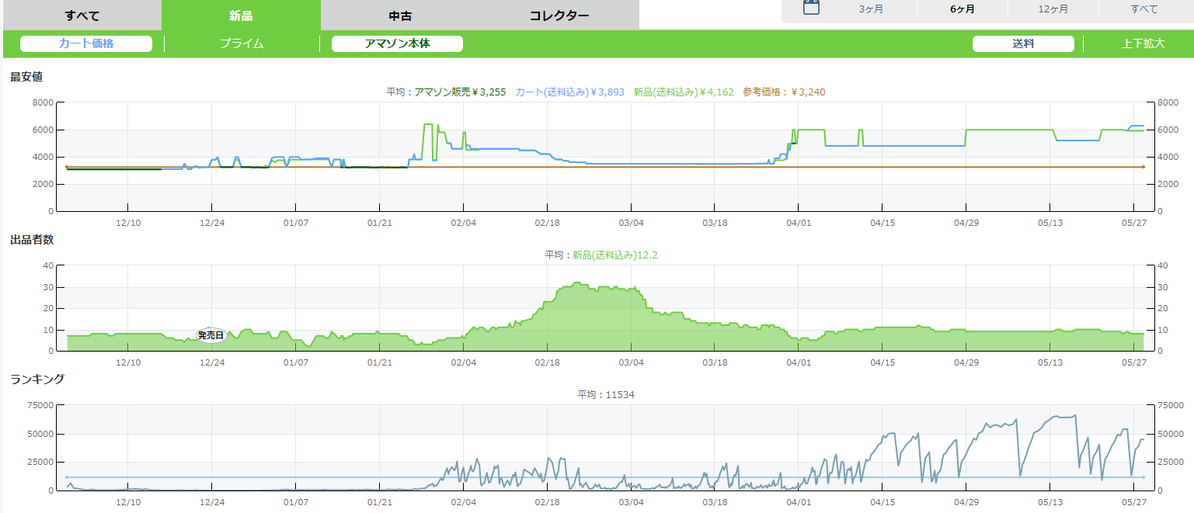This screenshot has width=1194, height=513.
Task: Open the 中古 tab
Action: coord(400,16)
